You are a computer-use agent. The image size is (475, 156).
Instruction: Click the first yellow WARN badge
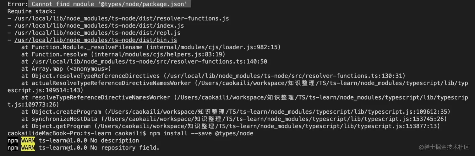pyautogui.click(x=28, y=140)
